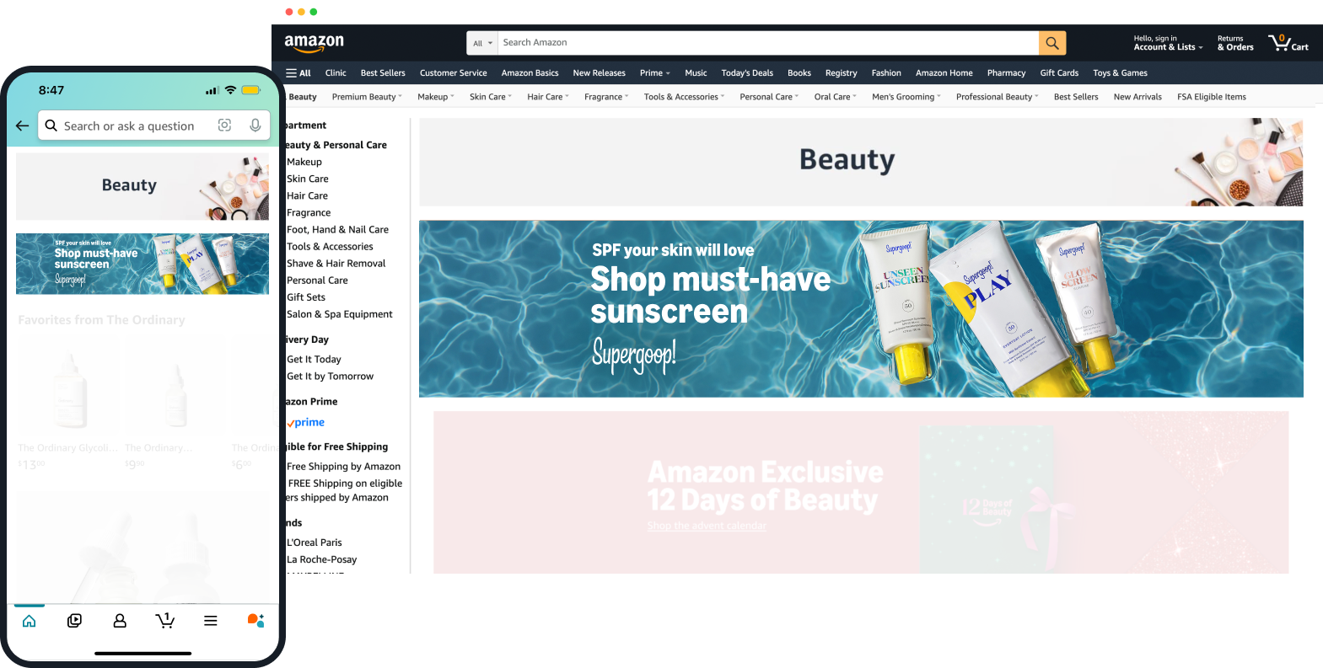Open Fashion in the top navigation
The width and height of the screenshot is (1323, 668).
coord(886,73)
